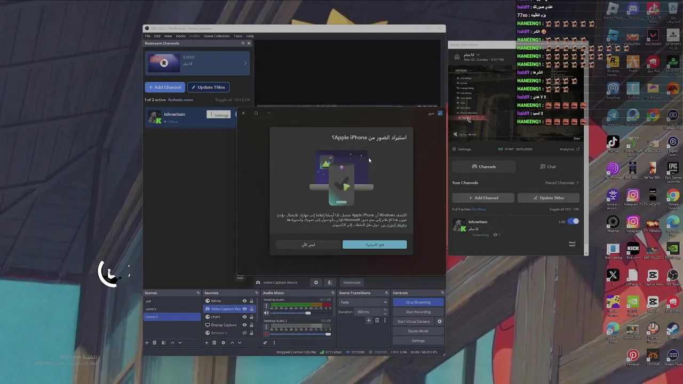Expand the EVENT card chevron
683x384 pixels.
245,63
